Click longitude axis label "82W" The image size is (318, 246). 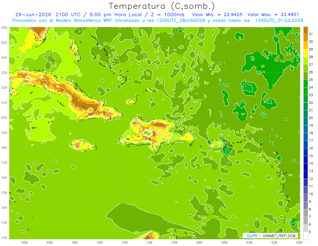click(x=25, y=242)
